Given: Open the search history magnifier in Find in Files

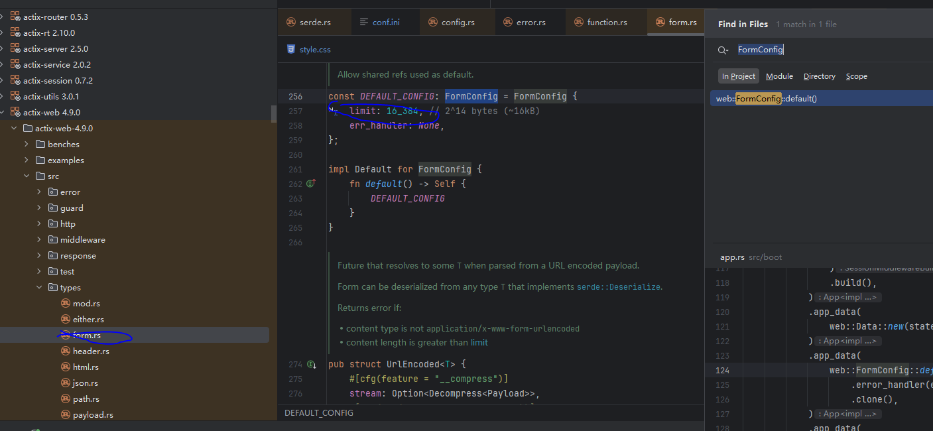Looking at the screenshot, I should [723, 50].
